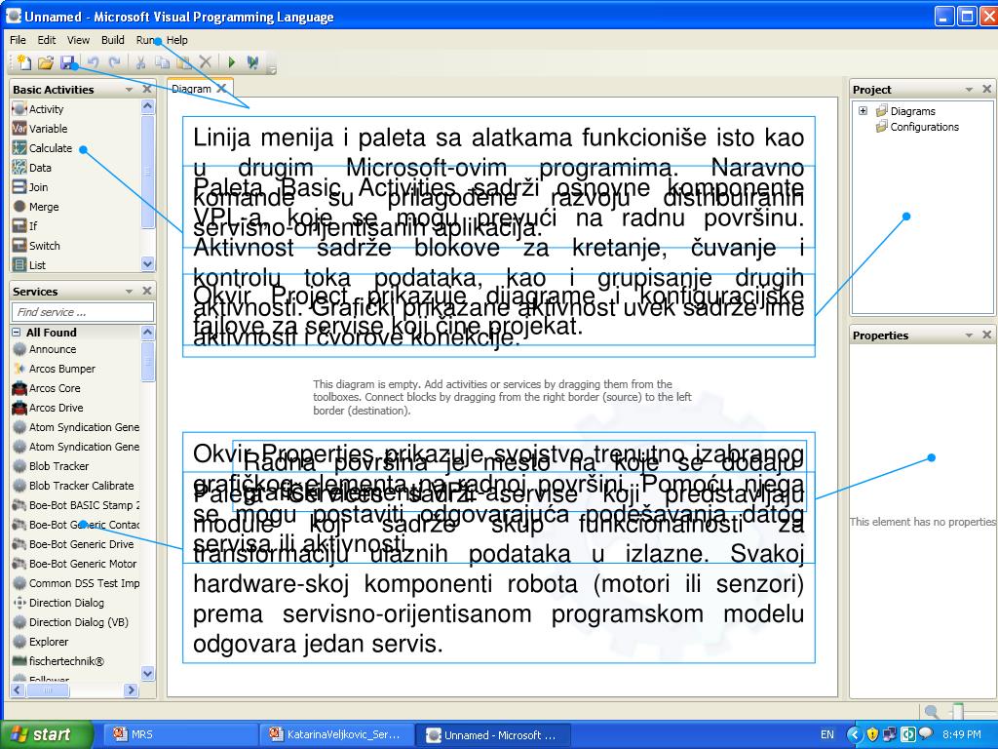Click Services list scroll up arrow
The width and height of the screenshot is (998, 749).
coord(148,333)
